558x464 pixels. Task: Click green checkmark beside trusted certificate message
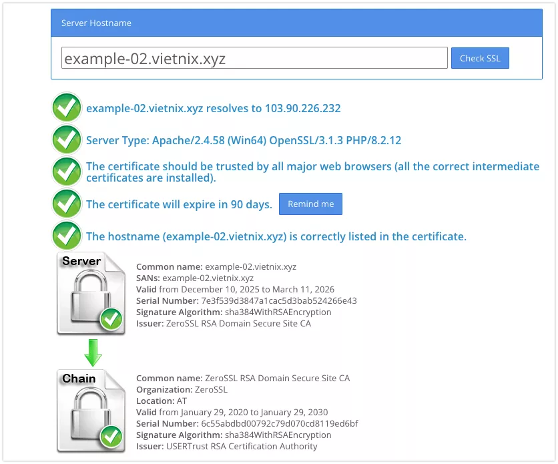(x=67, y=172)
